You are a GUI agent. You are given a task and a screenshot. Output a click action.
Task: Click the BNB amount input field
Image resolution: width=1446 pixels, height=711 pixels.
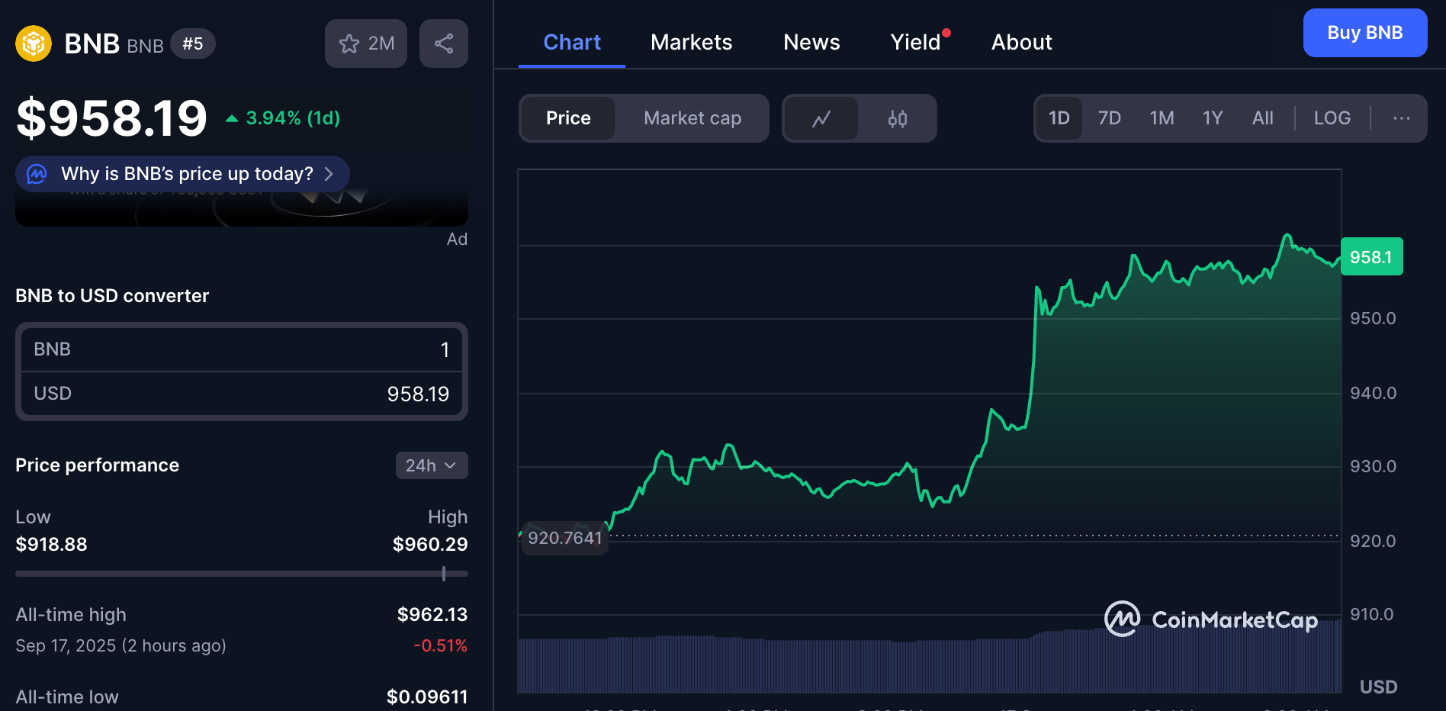tap(241, 349)
